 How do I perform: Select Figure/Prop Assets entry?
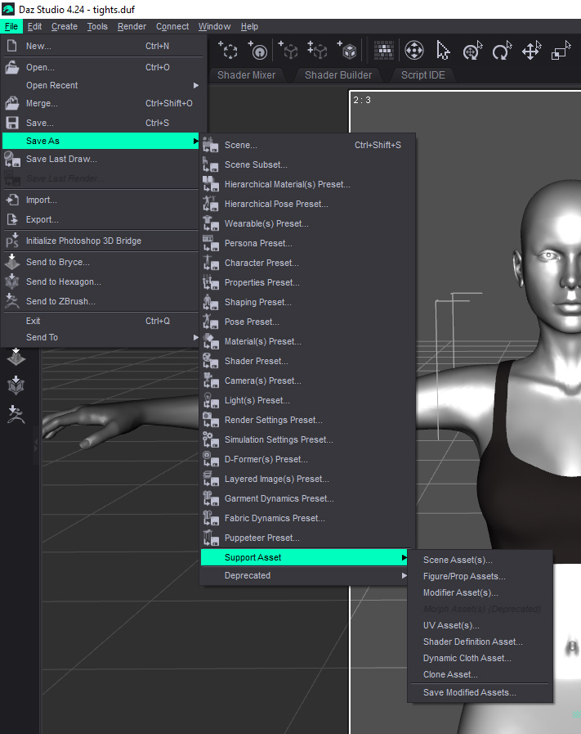click(463, 576)
